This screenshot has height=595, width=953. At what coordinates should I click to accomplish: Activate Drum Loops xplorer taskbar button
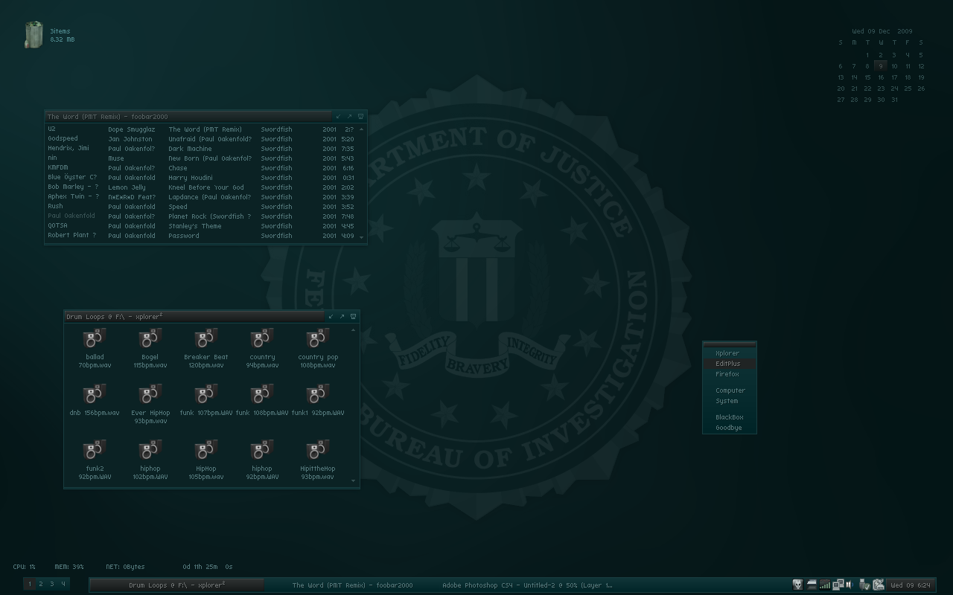click(x=177, y=585)
